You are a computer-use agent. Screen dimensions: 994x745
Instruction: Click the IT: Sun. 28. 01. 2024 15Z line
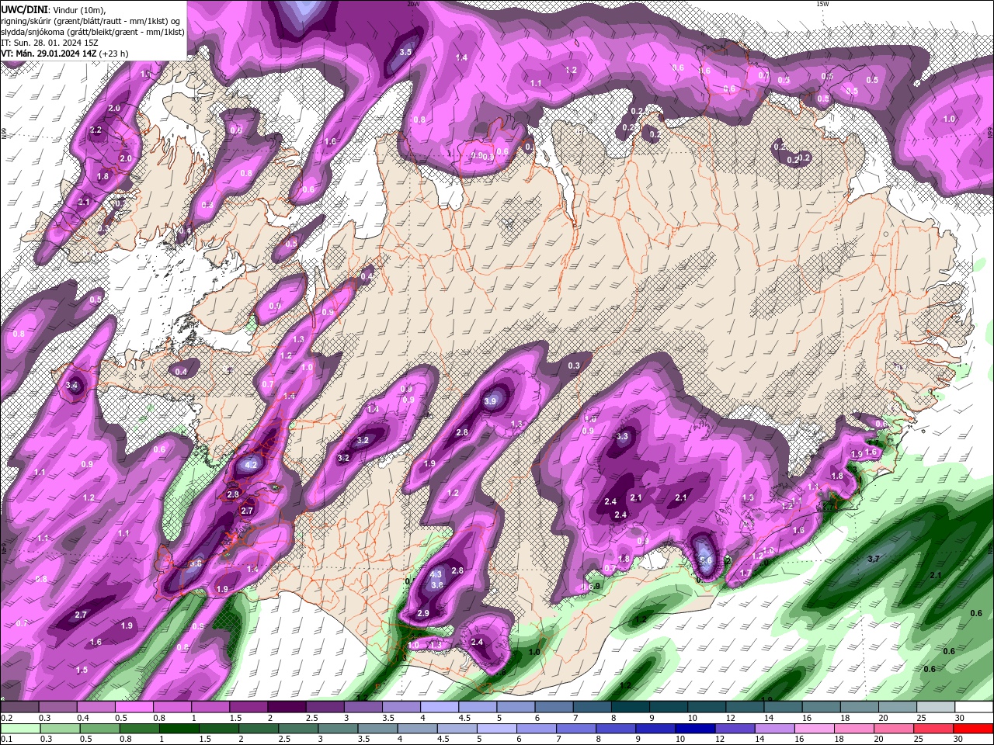coord(49,43)
